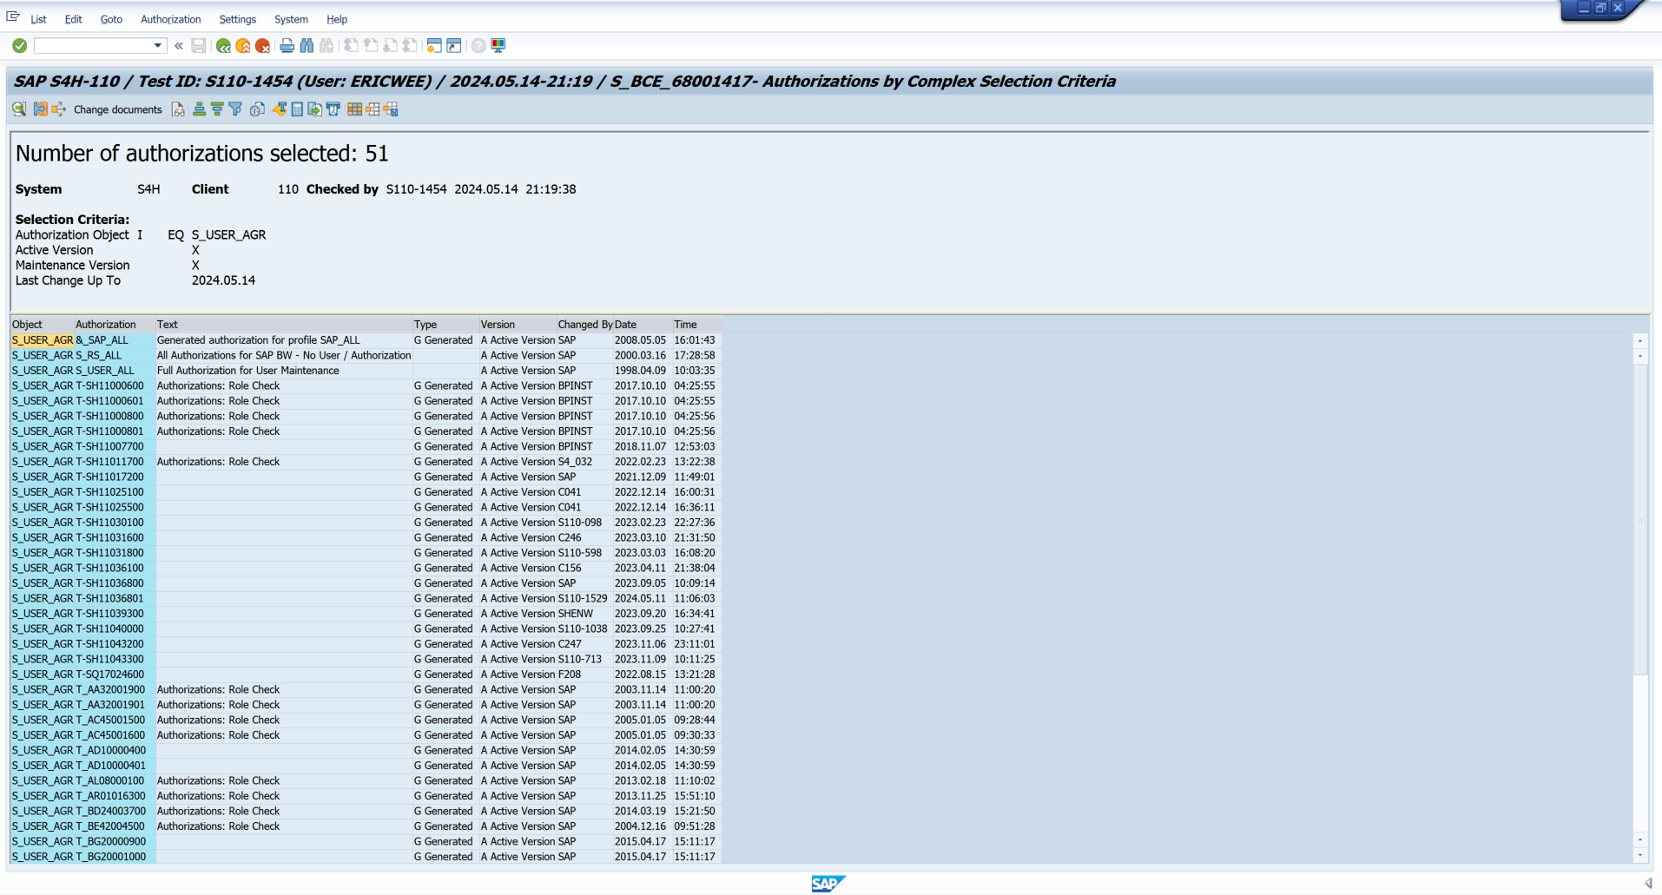Click the Create New Session icon
1662x895 pixels.
pyautogui.click(x=433, y=46)
